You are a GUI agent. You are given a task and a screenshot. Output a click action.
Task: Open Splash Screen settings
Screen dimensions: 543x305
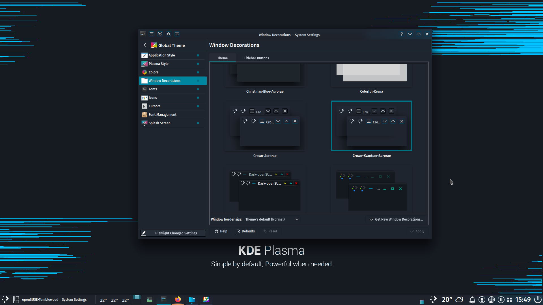point(173,123)
